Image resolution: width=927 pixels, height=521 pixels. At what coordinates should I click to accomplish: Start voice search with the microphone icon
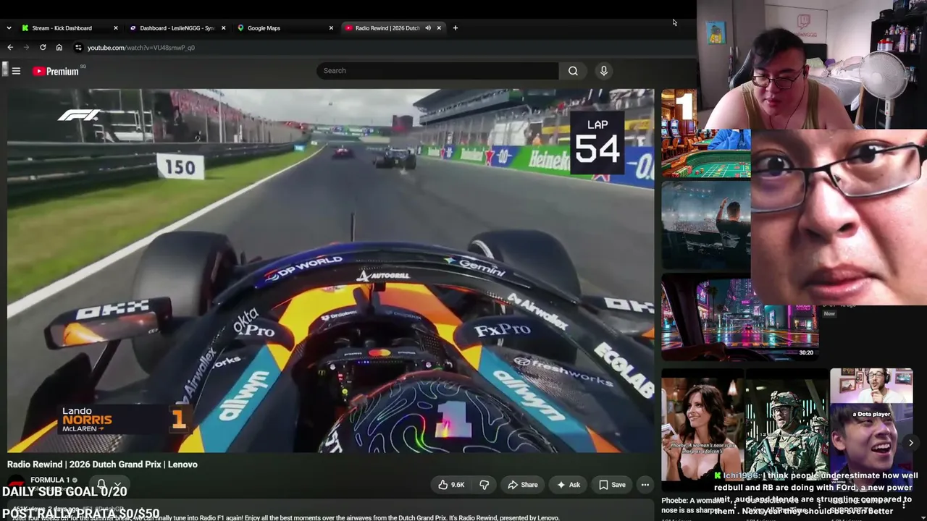tap(603, 71)
